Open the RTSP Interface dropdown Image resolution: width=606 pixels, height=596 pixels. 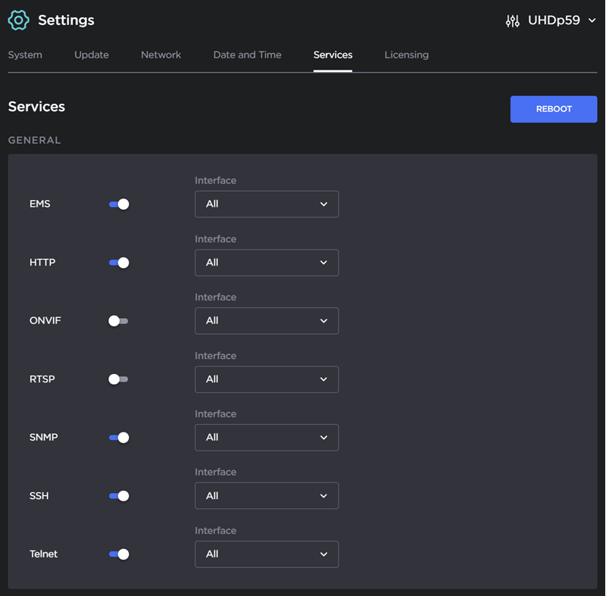[x=267, y=379]
